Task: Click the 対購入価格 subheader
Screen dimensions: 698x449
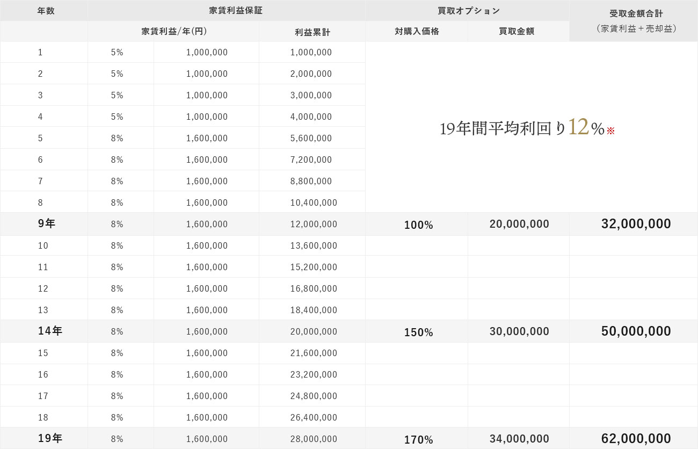Action: click(417, 31)
